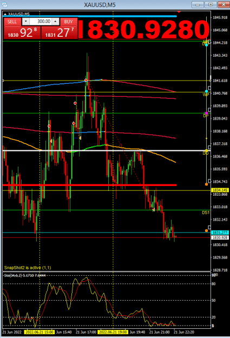Click the stochastic 50 level label
The width and height of the screenshot is (230, 338).
coord(213,300)
